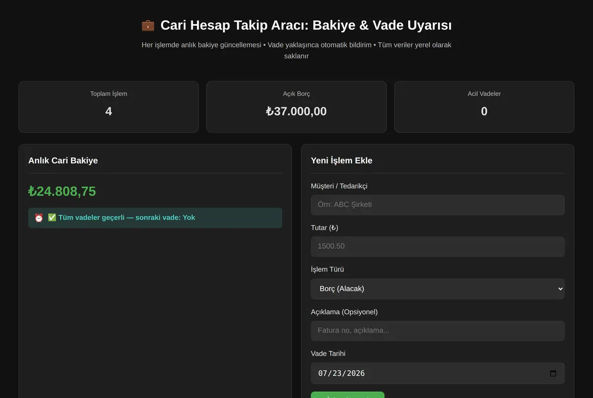
Task: Click the 'Vade Tarihi' field label
Action: point(328,354)
